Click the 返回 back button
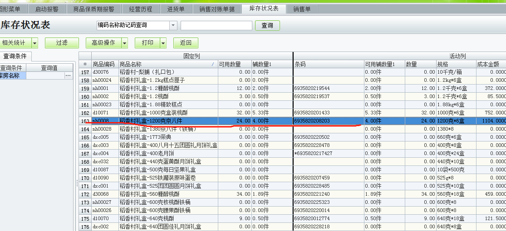Screen dimensions: 506x231 pos(186,43)
